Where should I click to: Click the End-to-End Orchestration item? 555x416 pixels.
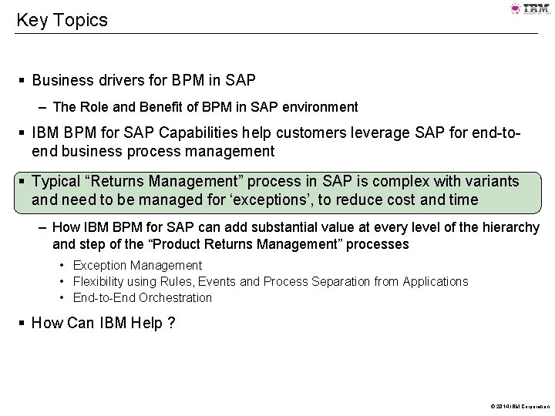[143, 298]
